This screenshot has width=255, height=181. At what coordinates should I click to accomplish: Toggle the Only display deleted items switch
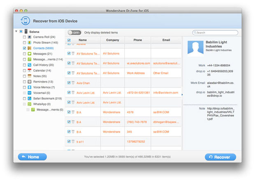74,32
